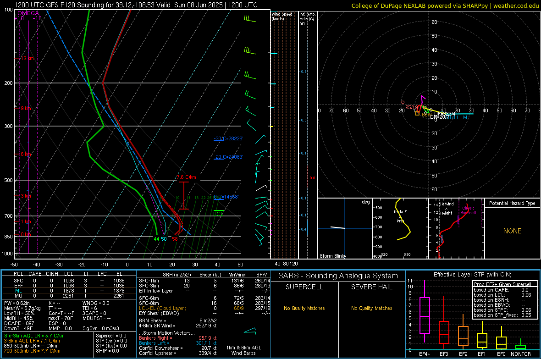
Task: Click the green LCL marker label
Action: click(218, 214)
